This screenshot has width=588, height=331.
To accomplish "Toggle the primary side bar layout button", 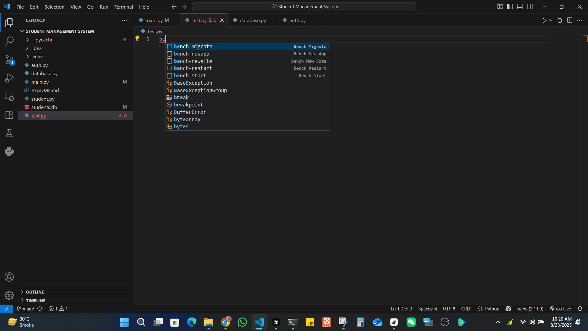I will click(510, 6).
